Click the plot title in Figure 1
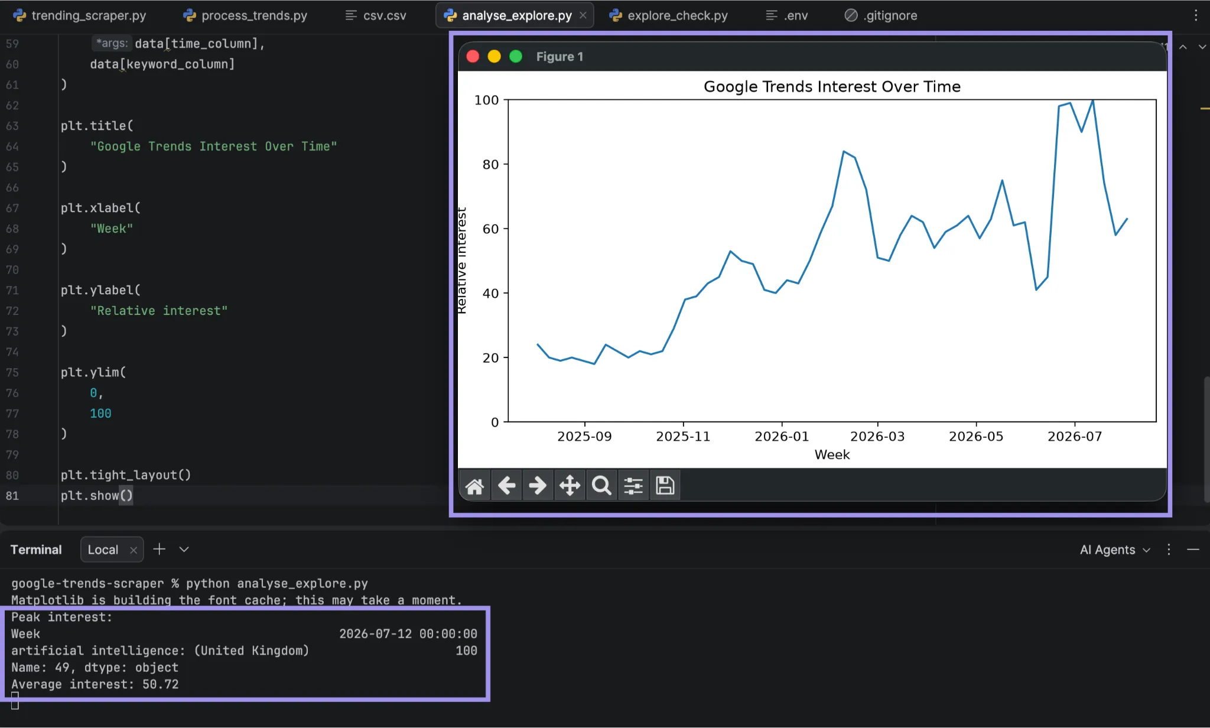1210x728 pixels. coord(832,86)
